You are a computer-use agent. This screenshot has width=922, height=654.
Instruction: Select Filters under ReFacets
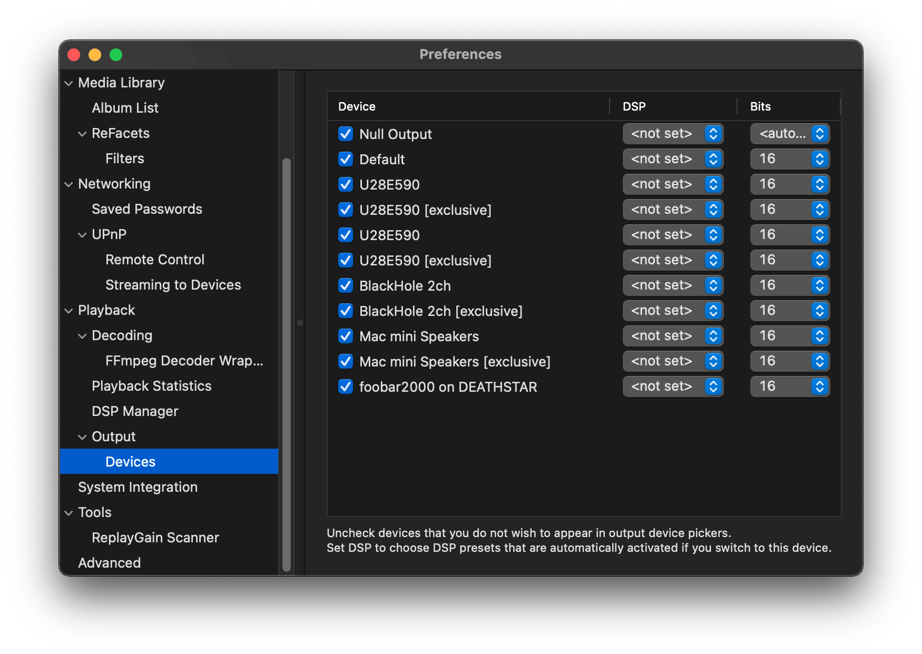pos(125,158)
